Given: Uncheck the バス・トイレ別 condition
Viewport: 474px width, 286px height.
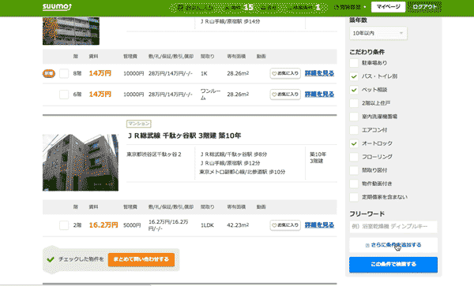Looking at the screenshot, I should (x=354, y=76).
